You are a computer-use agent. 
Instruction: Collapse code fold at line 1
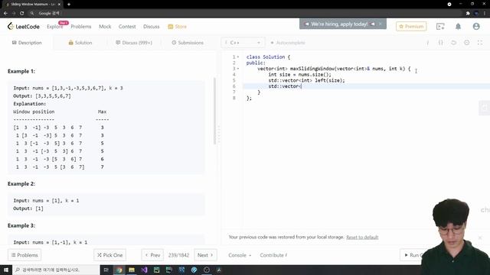tap(238, 57)
